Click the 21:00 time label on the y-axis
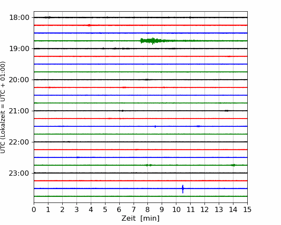Image resolution: width=281 pixels, height=225 pixels. pos(19,111)
